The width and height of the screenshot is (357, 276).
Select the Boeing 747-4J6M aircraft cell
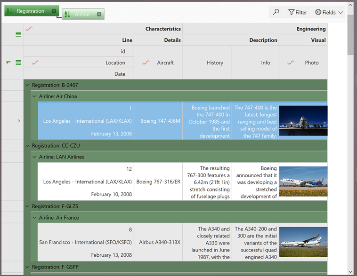tap(158, 121)
